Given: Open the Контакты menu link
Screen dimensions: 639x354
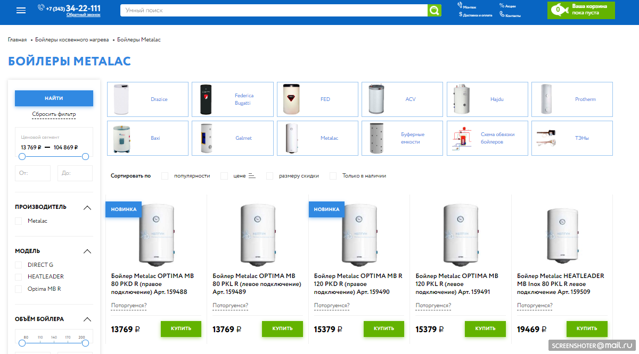Looking at the screenshot, I should [x=513, y=15].
